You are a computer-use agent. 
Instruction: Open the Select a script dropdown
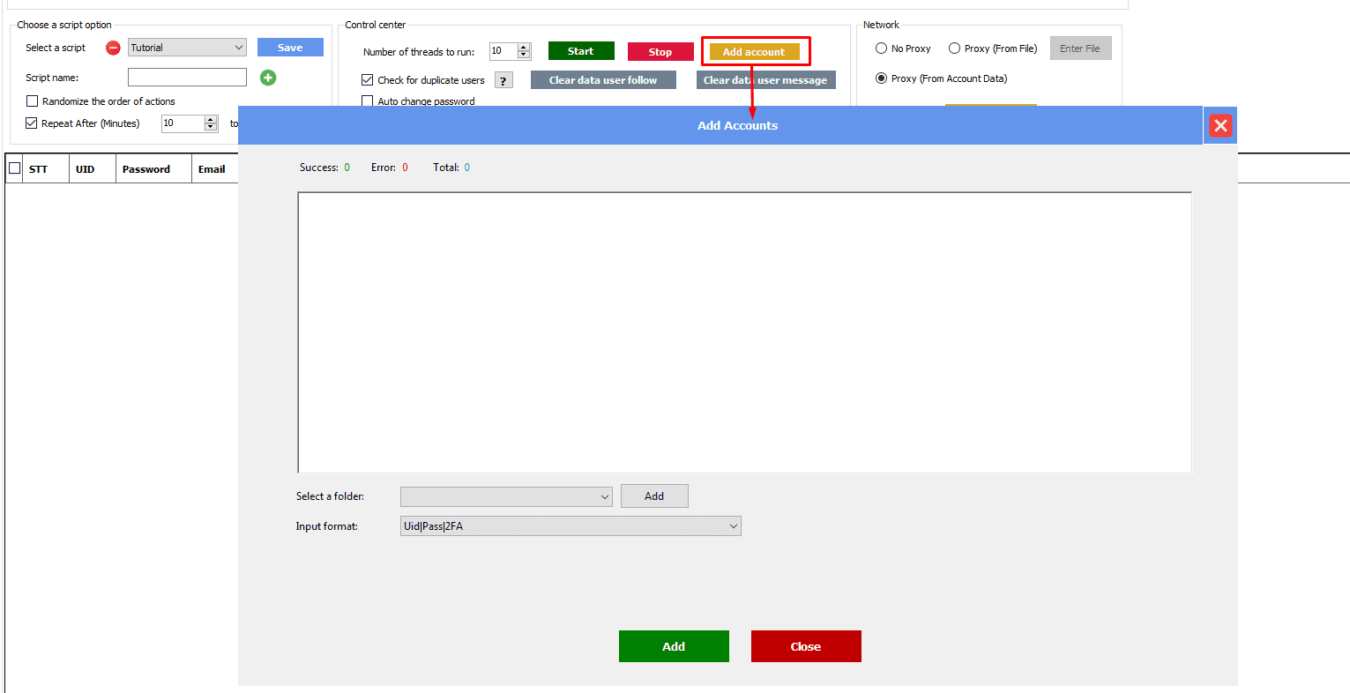(187, 48)
